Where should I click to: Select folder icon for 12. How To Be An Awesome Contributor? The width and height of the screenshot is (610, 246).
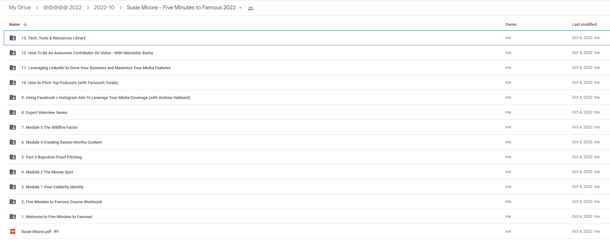[x=13, y=53]
